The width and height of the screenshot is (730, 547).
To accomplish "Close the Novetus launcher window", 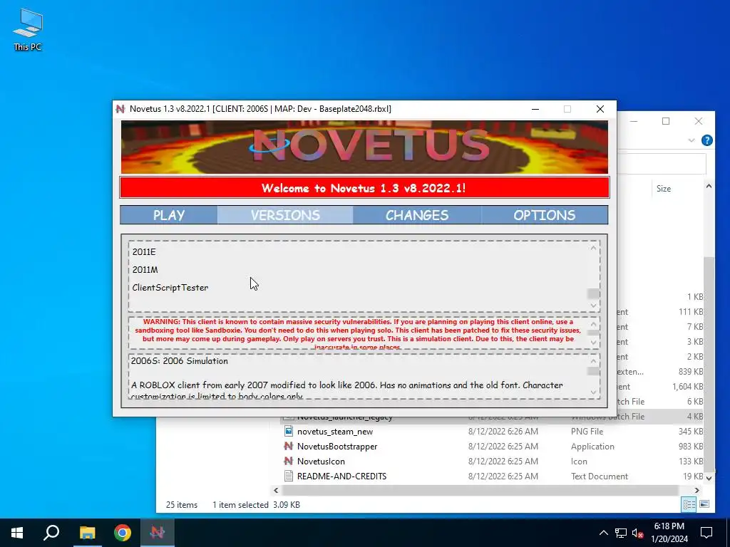I will [x=600, y=109].
